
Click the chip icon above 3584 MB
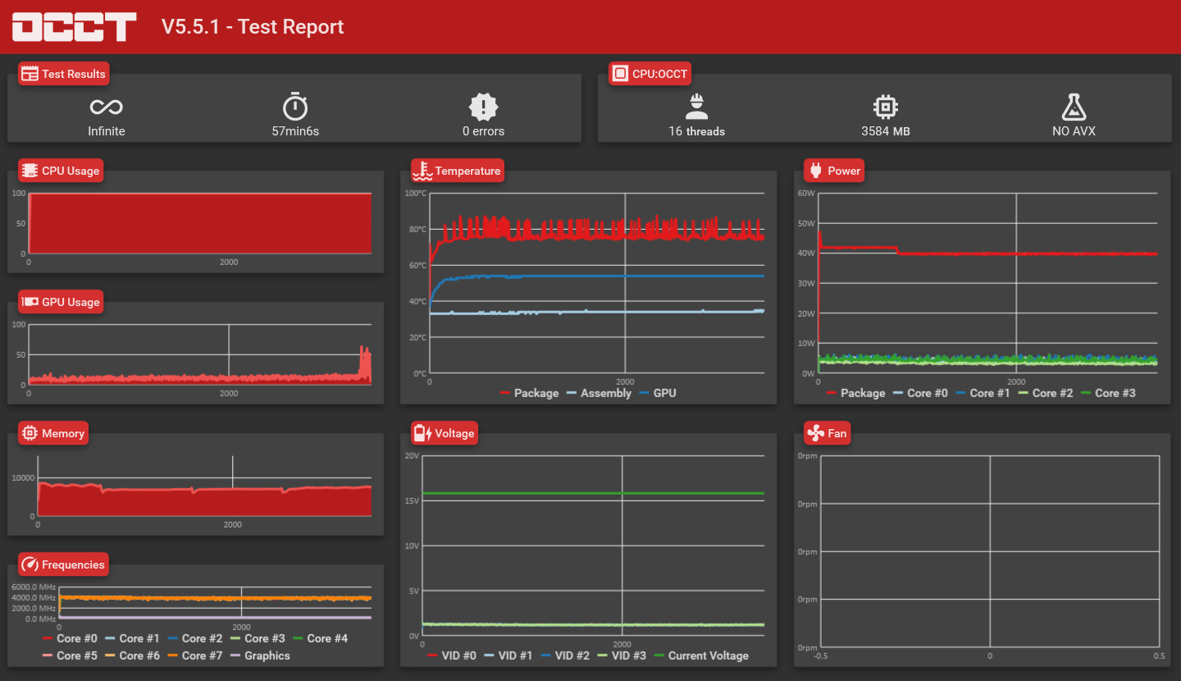tap(885, 107)
